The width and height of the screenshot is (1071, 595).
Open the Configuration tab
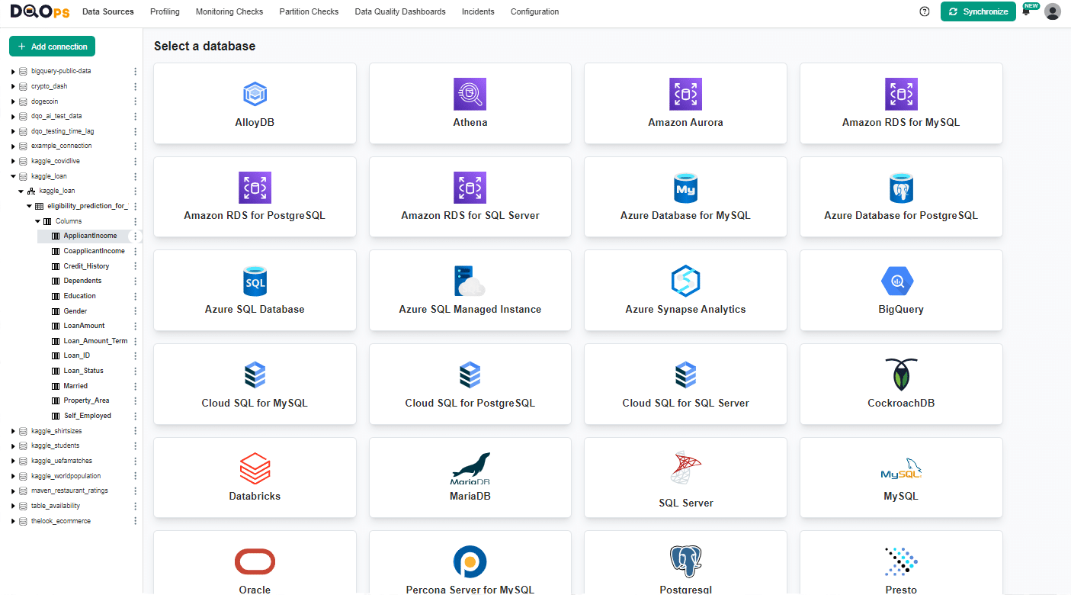coord(534,11)
